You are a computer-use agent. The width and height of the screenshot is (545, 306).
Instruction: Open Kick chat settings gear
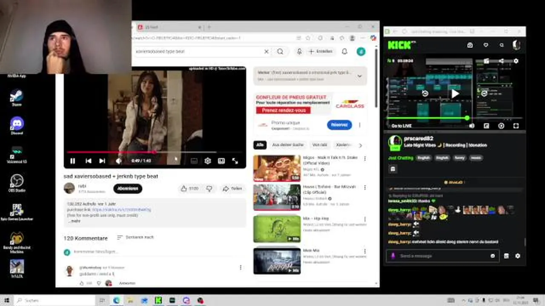point(518,256)
